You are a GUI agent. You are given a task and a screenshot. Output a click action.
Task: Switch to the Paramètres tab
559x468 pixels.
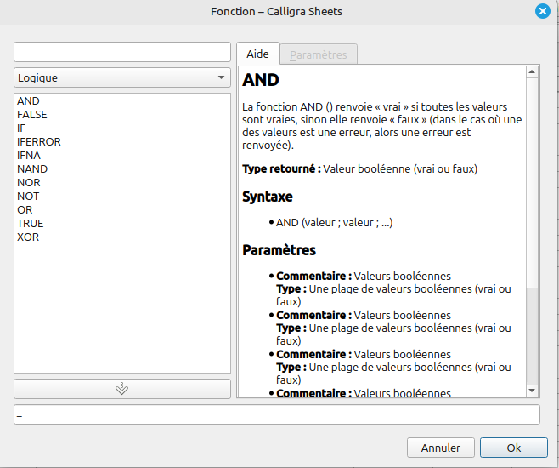[x=319, y=54]
